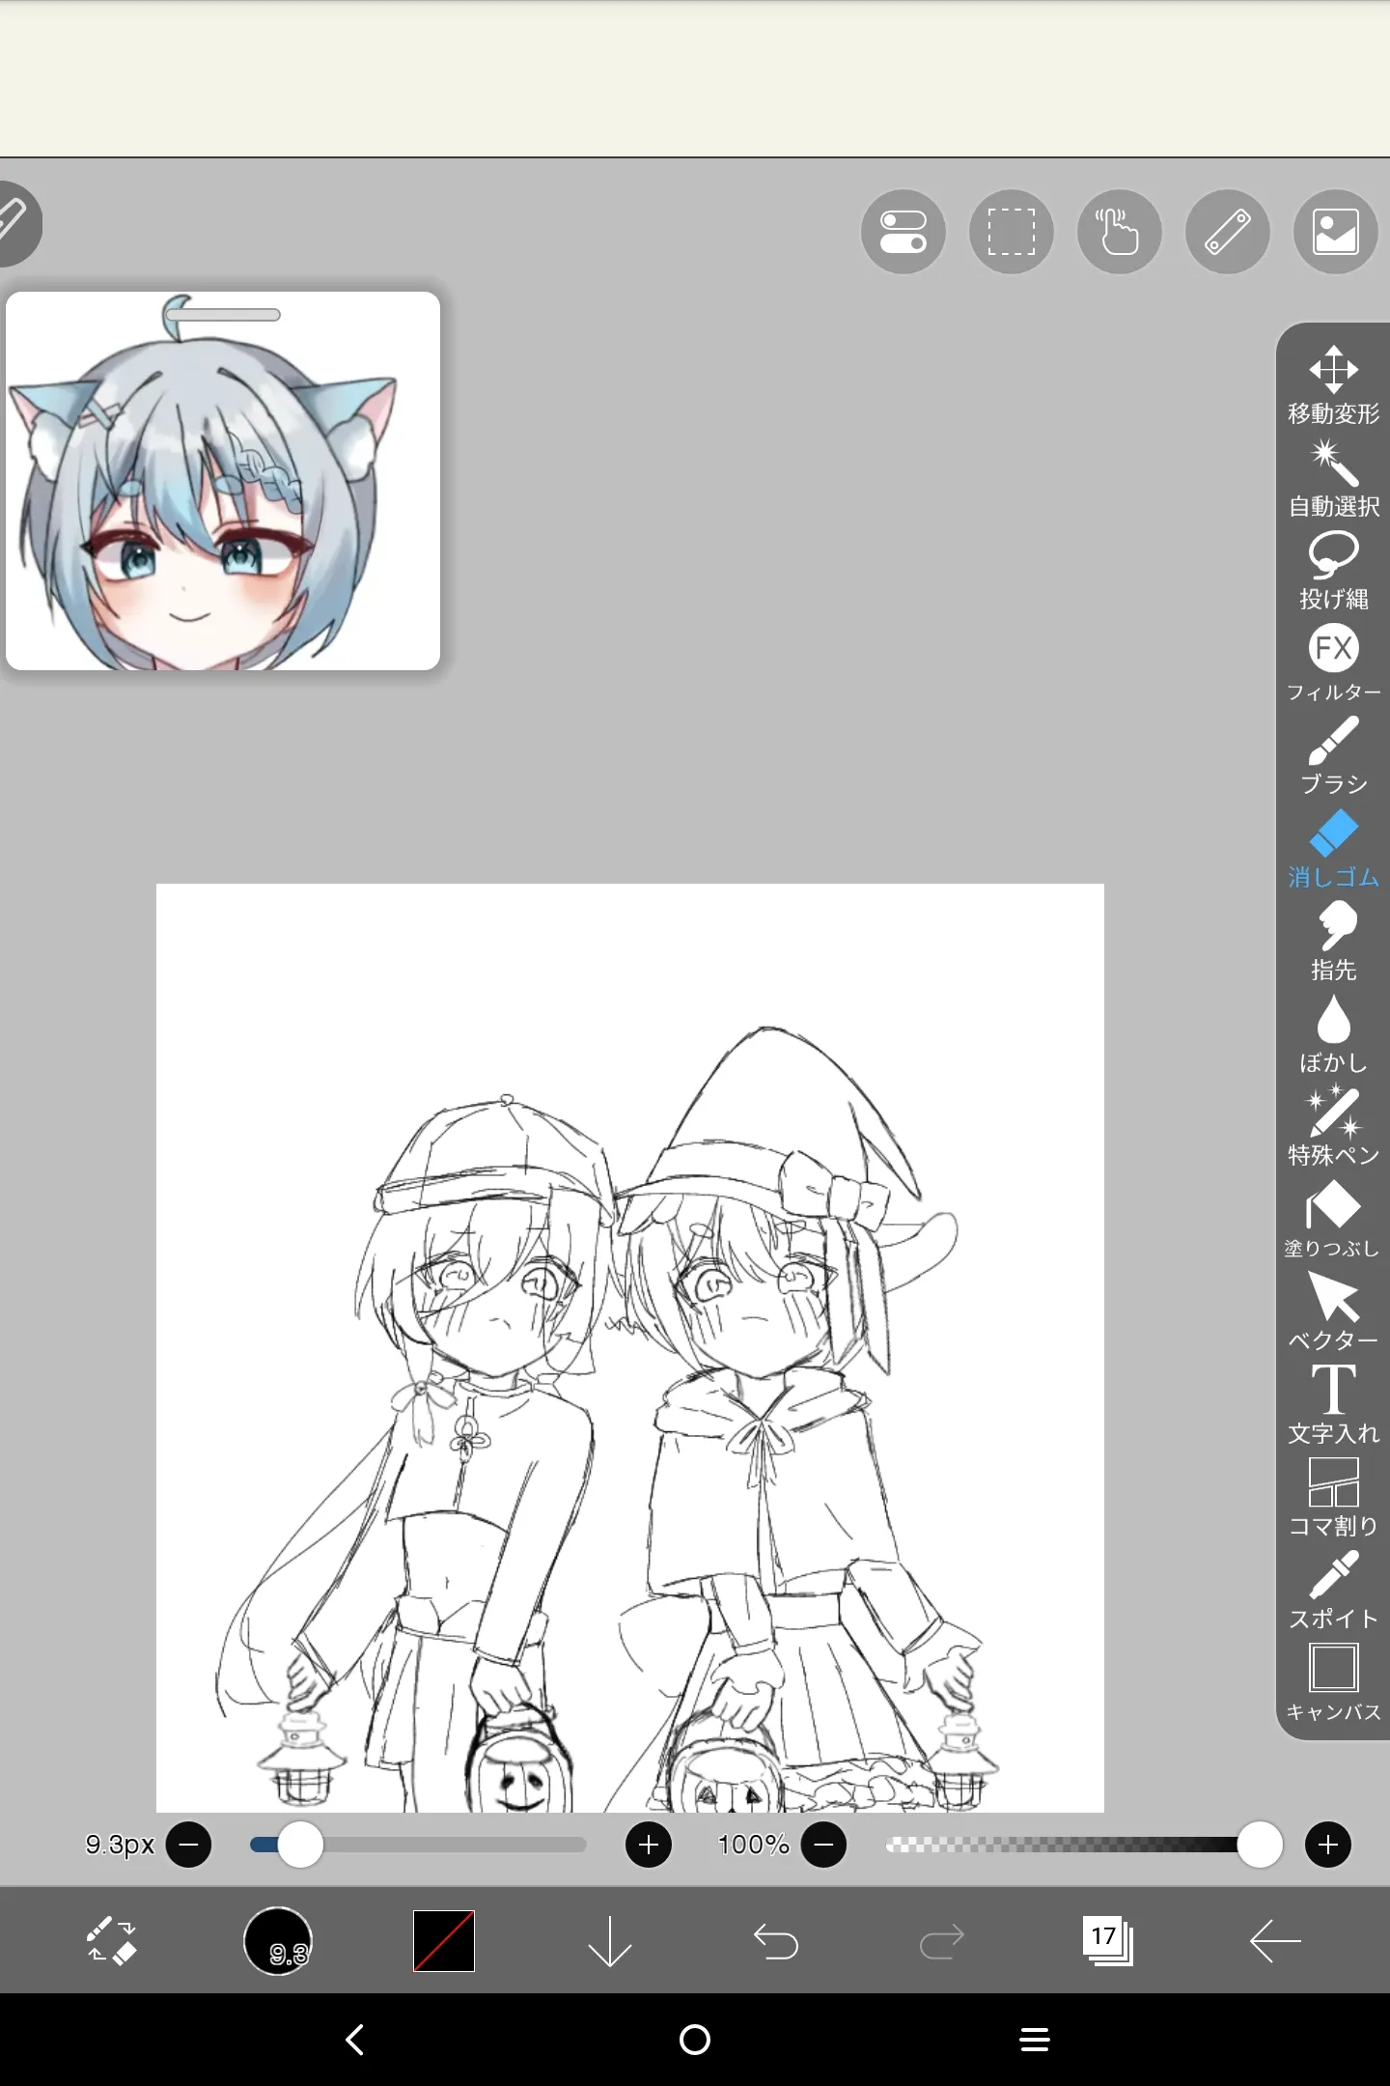
Task: Tap the Android home circle button
Action: 695,2040
